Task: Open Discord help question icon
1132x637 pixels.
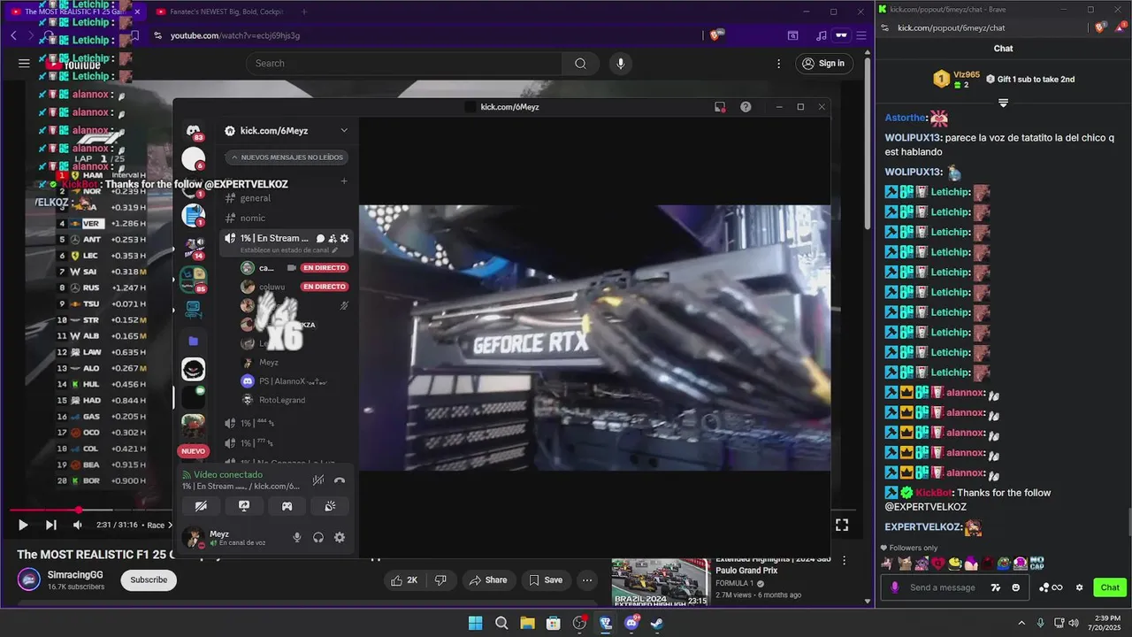Action: (746, 106)
